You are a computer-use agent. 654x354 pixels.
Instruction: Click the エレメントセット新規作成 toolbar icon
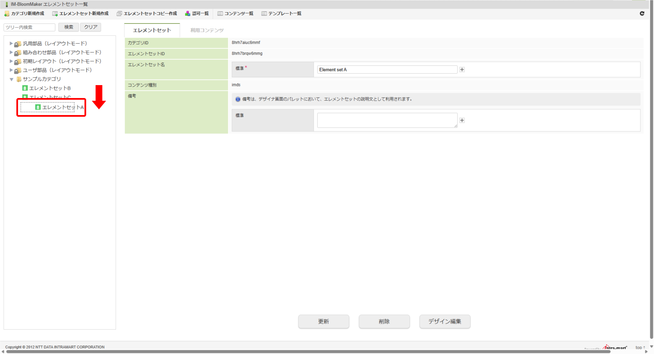point(55,14)
